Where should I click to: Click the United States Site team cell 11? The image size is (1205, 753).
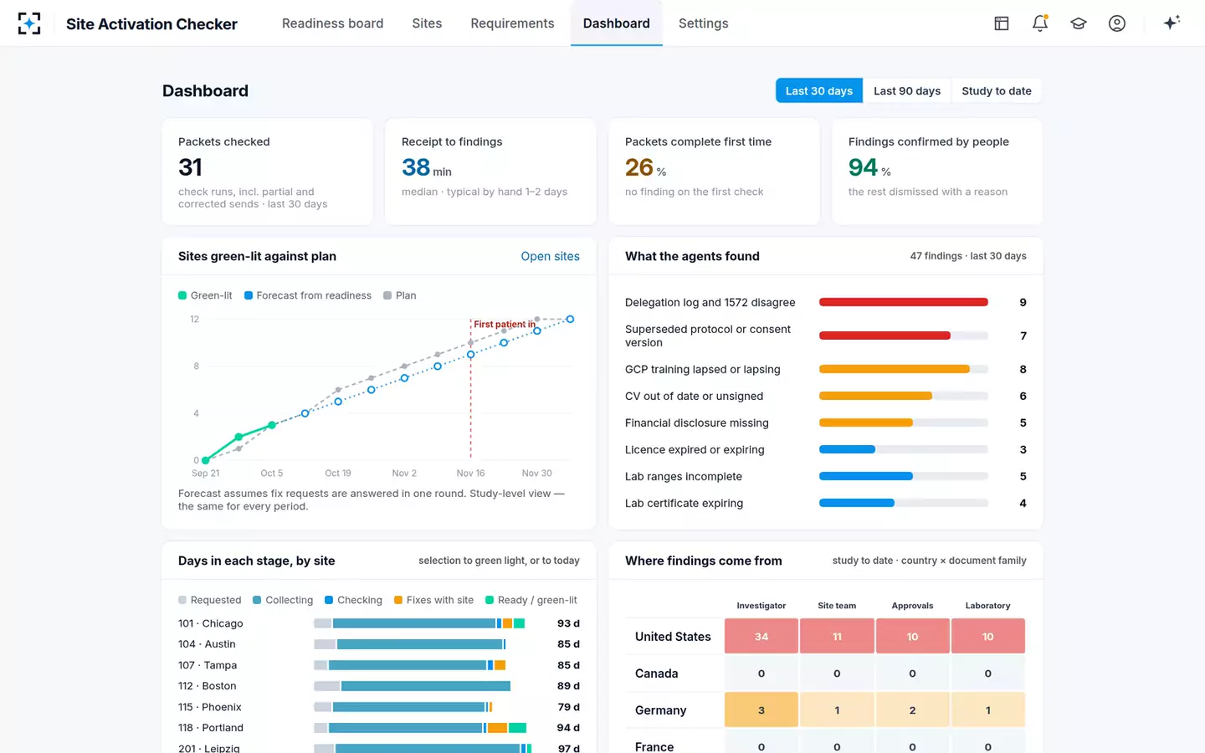point(837,637)
